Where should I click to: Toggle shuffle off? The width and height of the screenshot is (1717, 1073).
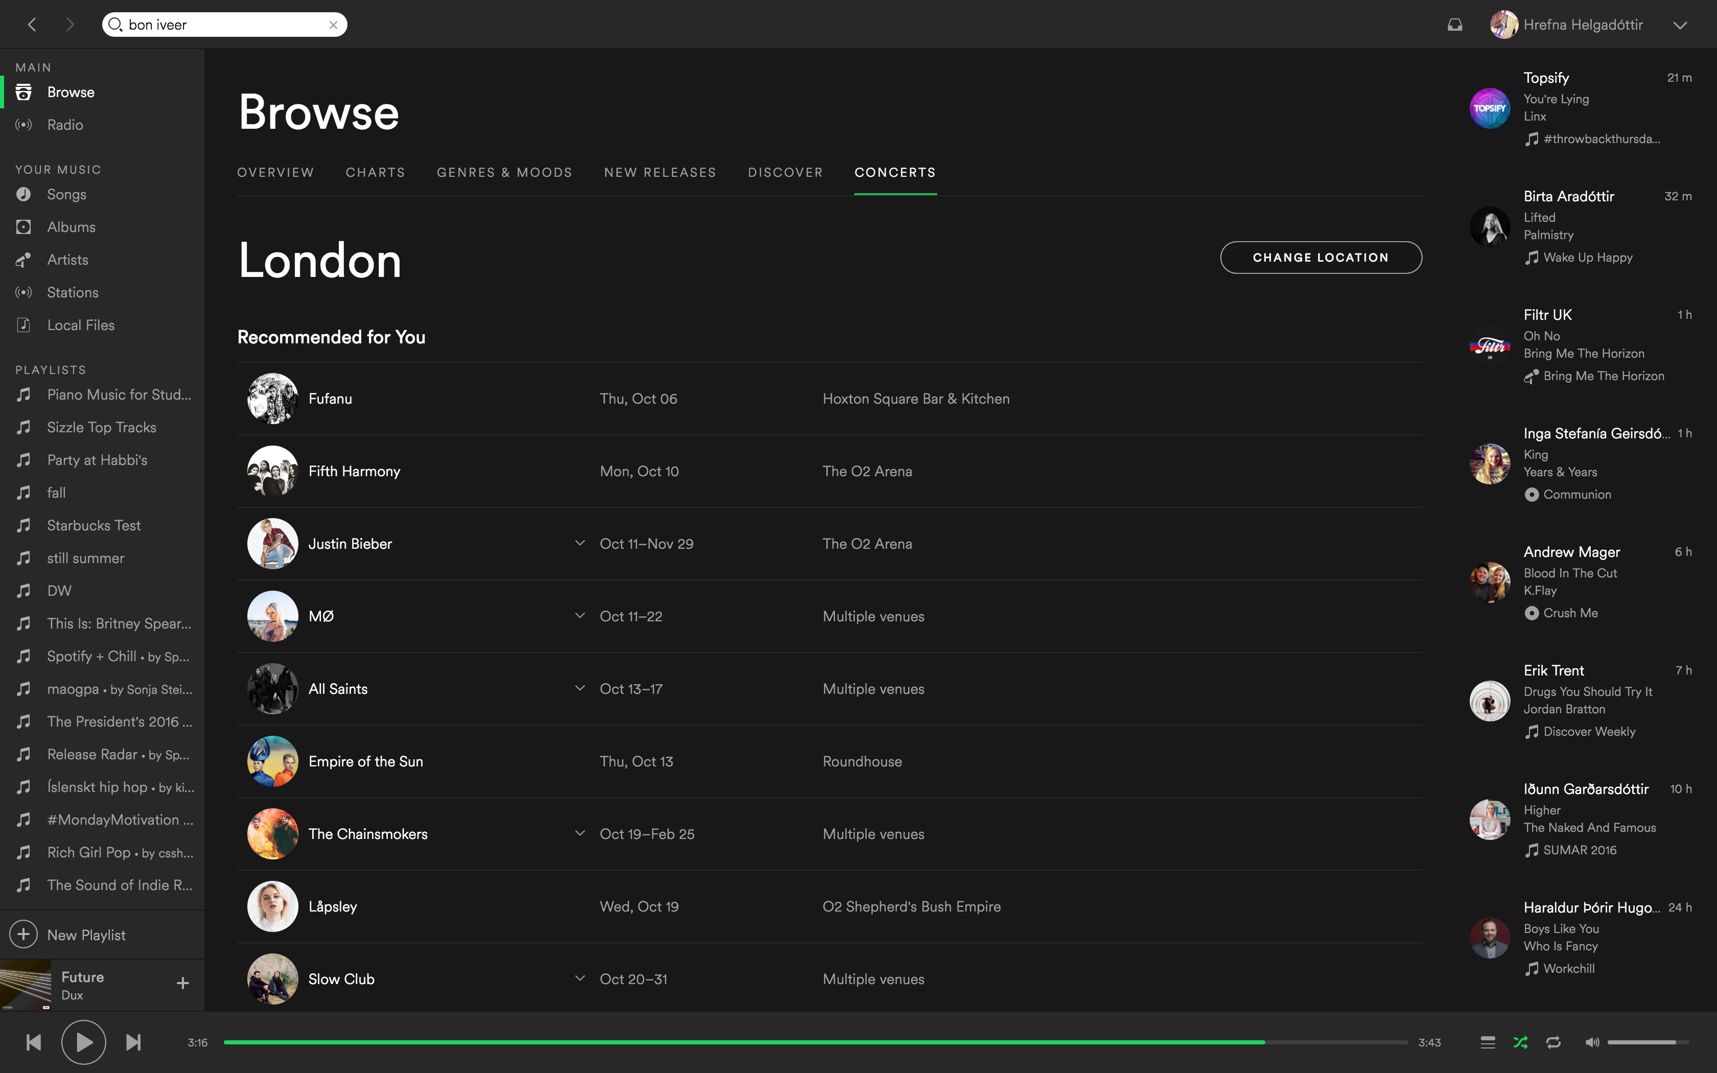point(1520,1042)
